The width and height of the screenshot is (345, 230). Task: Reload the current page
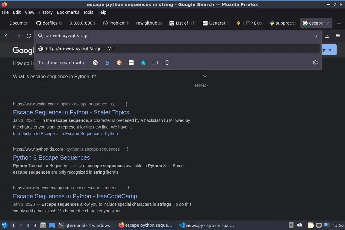29,36
